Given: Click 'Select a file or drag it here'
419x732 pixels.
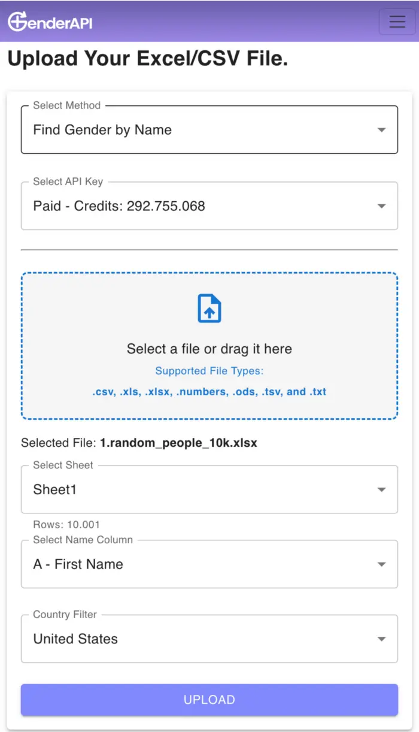Looking at the screenshot, I should click(x=209, y=349).
